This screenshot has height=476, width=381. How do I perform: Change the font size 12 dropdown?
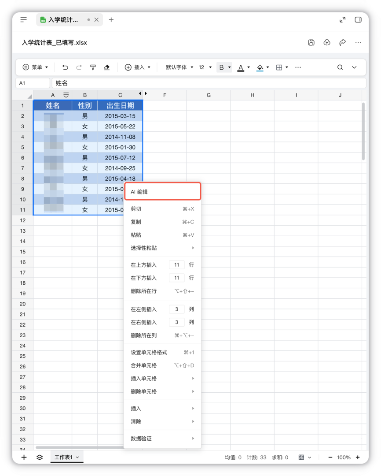pos(205,67)
